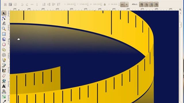Image resolution: width=184 pixels, height=103 pixels.
Task: Rotate selection 90 degrees counter-clockwise
Action: click(x=22, y=5)
